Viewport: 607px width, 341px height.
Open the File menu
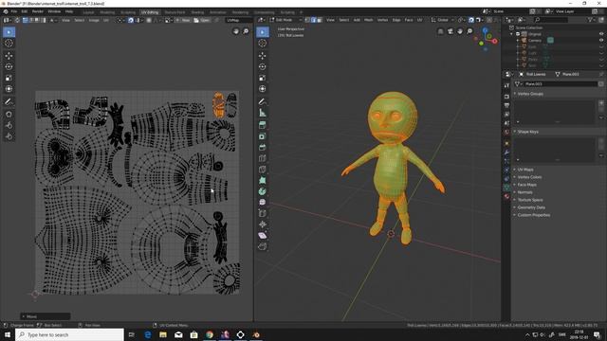(x=14, y=11)
